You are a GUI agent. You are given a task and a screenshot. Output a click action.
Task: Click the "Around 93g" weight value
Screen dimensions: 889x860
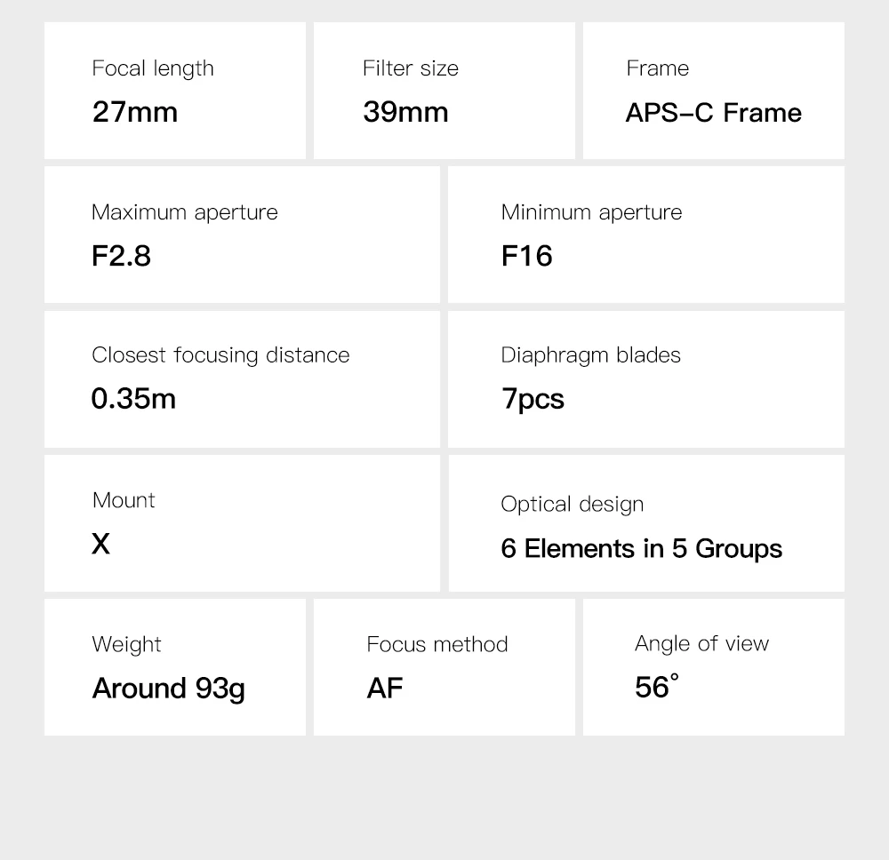coord(169,689)
